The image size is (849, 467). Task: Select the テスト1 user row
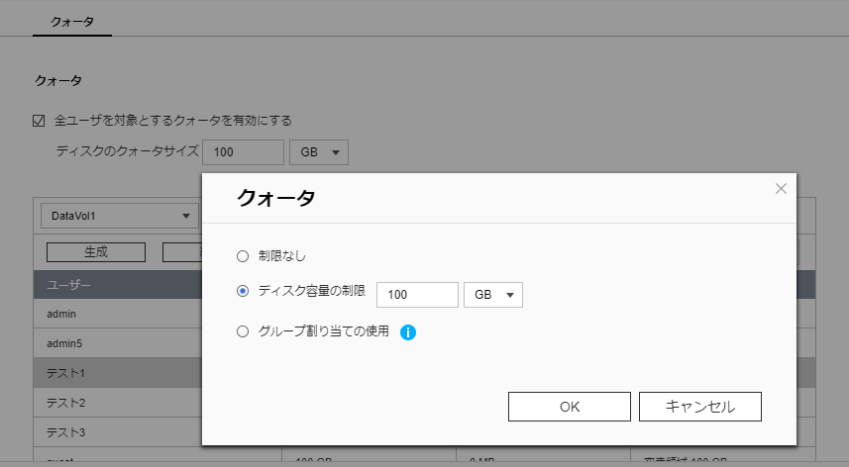[x=118, y=373]
